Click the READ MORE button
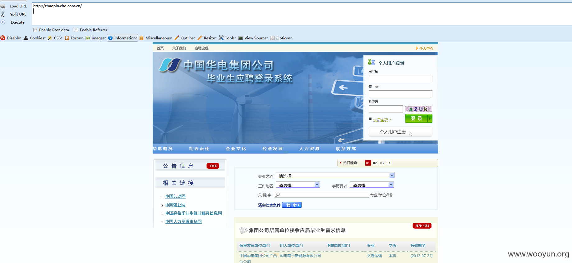The image size is (572, 263). pyautogui.click(x=422, y=225)
